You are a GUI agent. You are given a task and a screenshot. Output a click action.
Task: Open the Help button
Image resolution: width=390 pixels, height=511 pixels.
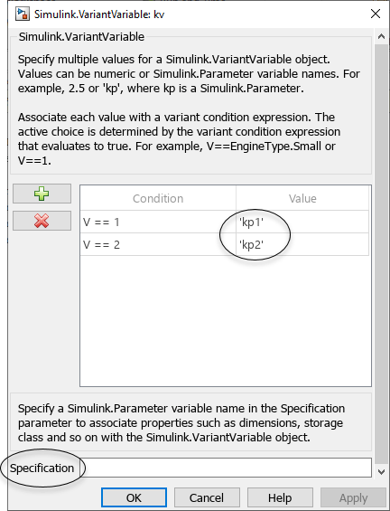(x=280, y=497)
